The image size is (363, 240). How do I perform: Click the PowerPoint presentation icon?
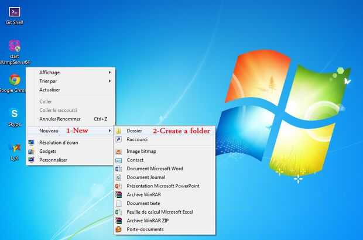(x=118, y=186)
